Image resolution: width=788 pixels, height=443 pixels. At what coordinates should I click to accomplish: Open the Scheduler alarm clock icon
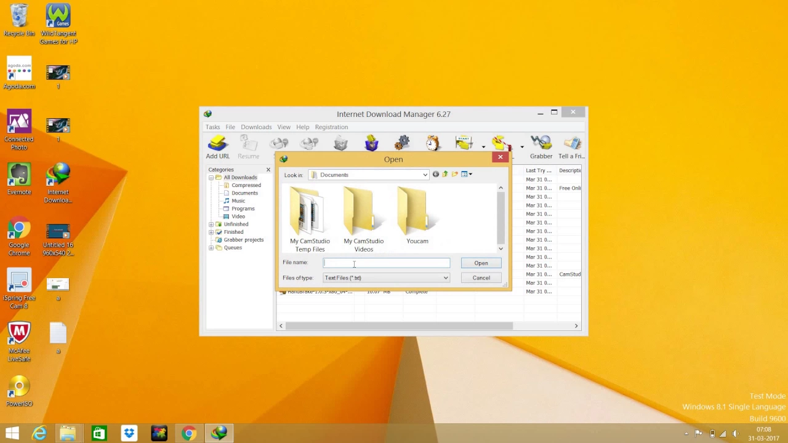pos(433,143)
